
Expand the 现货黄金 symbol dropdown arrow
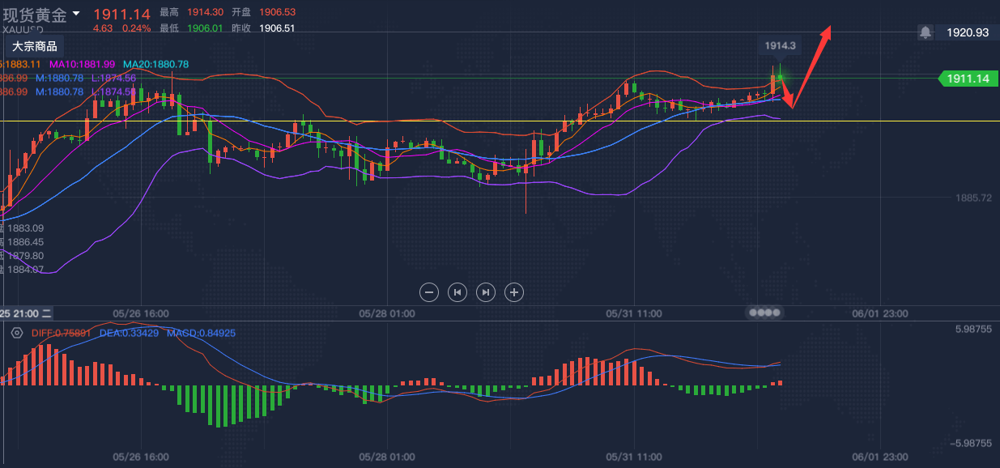click(76, 13)
